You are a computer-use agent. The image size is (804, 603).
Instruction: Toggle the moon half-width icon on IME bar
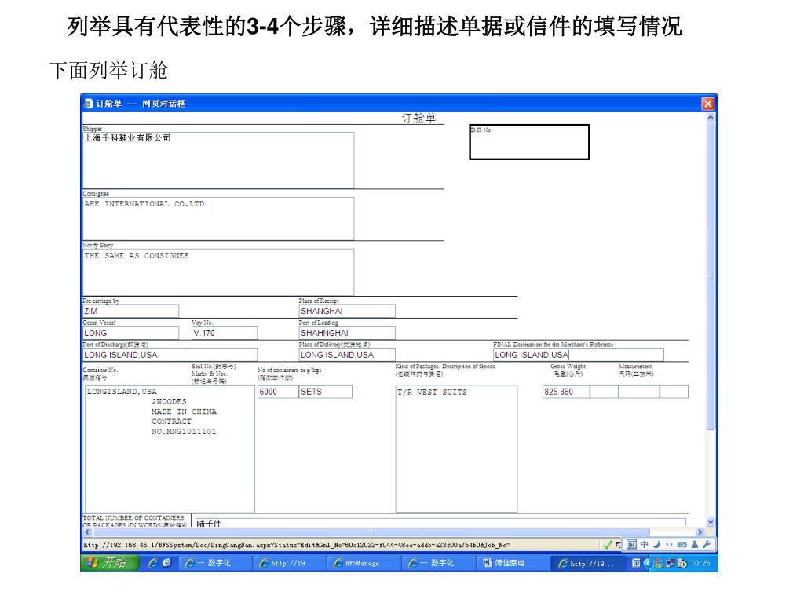click(x=656, y=545)
